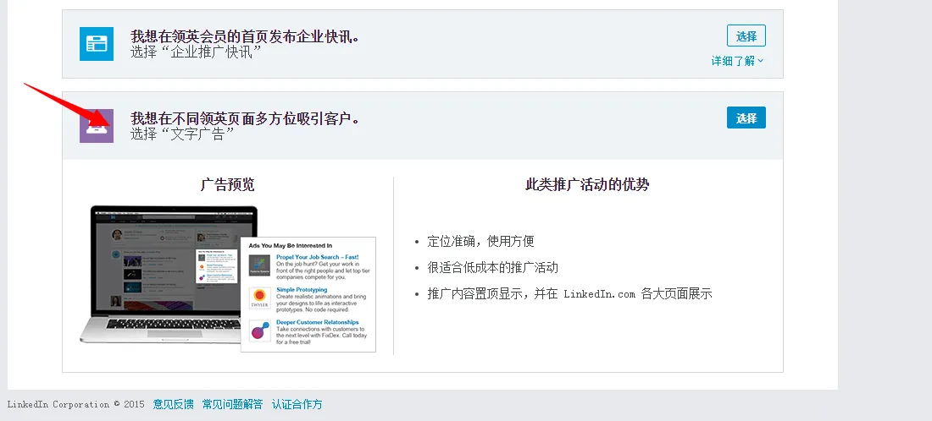Click Propel Your Job Search ad title
The width and height of the screenshot is (932, 421).
[318, 257]
